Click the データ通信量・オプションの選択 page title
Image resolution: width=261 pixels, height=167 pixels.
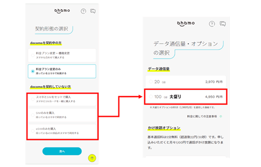(x=185, y=48)
